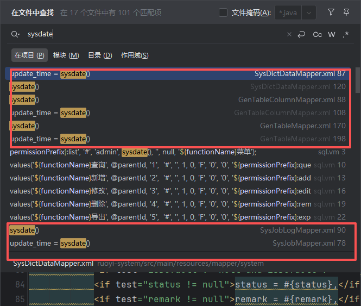361x306 pixels.
Task: Switch to Scope (S) tab
Action: [135, 55]
